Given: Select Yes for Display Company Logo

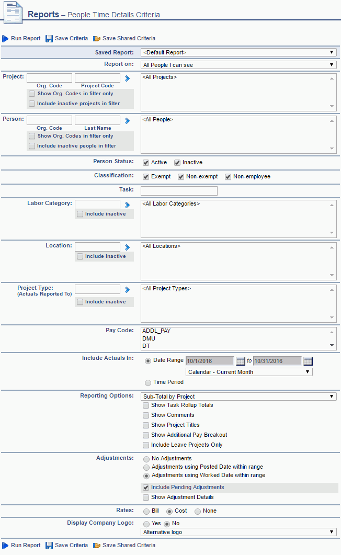Looking at the screenshot, I should [146, 524].
